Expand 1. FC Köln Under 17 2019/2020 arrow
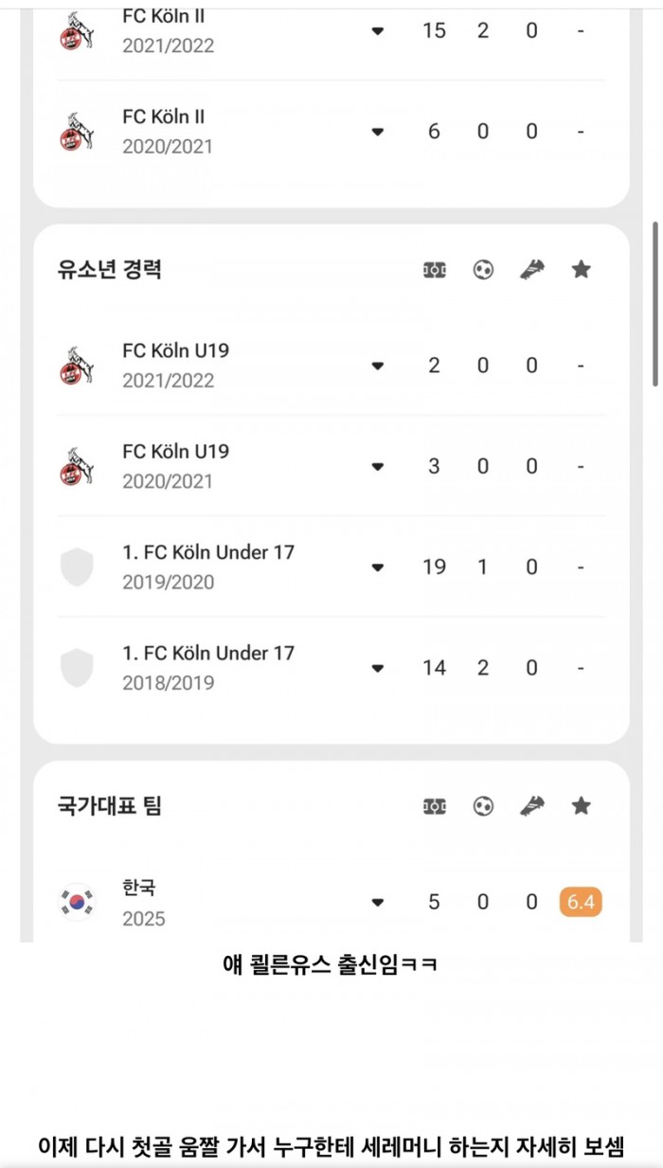 (x=378, y=567)
